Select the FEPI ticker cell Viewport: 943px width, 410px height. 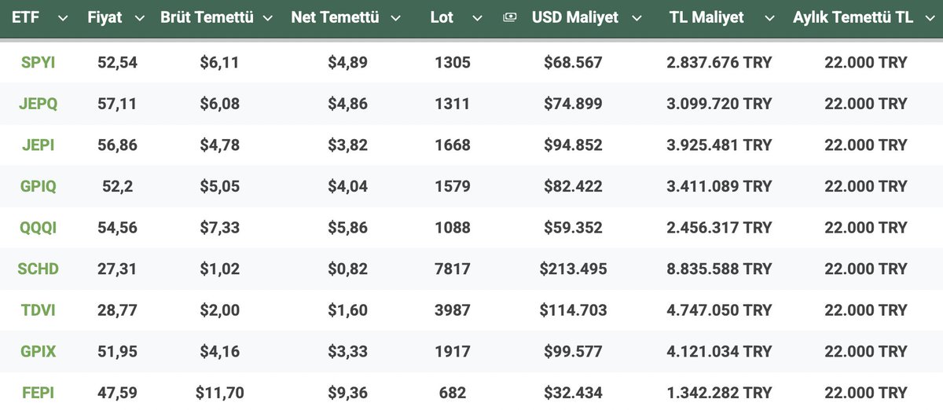pyautogui.click(x=38, y=393)
